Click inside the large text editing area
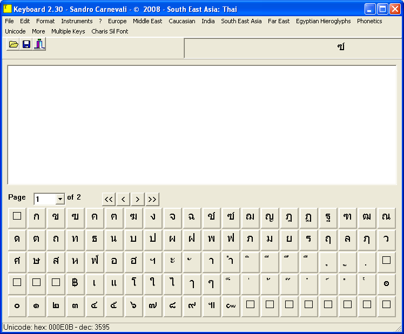The width and height of the screenshot is (404, 334). (x=202, y=125)
